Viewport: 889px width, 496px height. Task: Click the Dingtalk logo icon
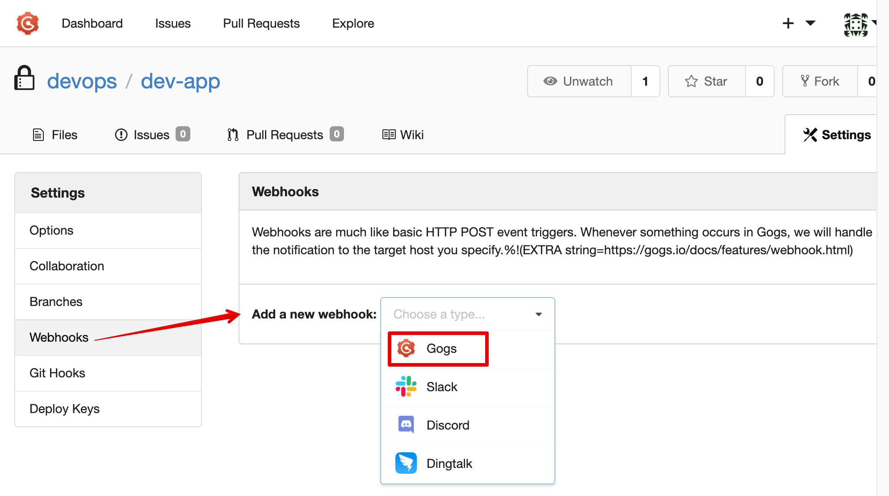(x=406, y=463)
